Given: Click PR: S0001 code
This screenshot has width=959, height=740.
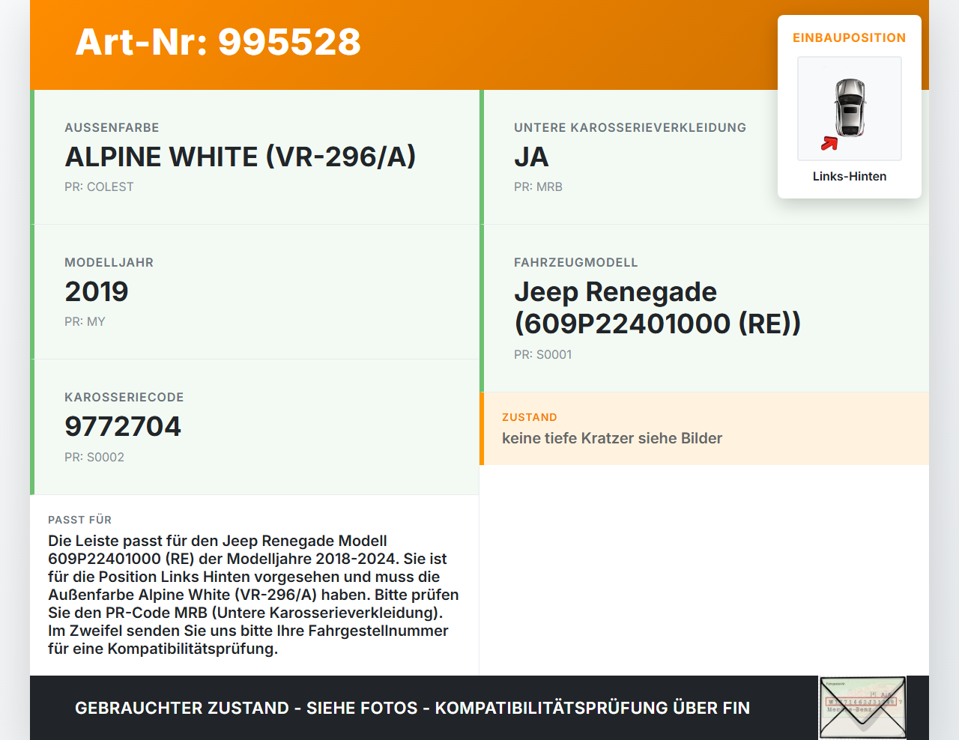Looking at the screenshot, I should [x=542, y=354].
